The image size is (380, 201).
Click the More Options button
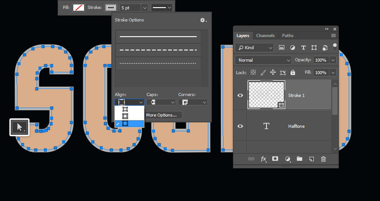pyautogui.click(x=161, y=115)
